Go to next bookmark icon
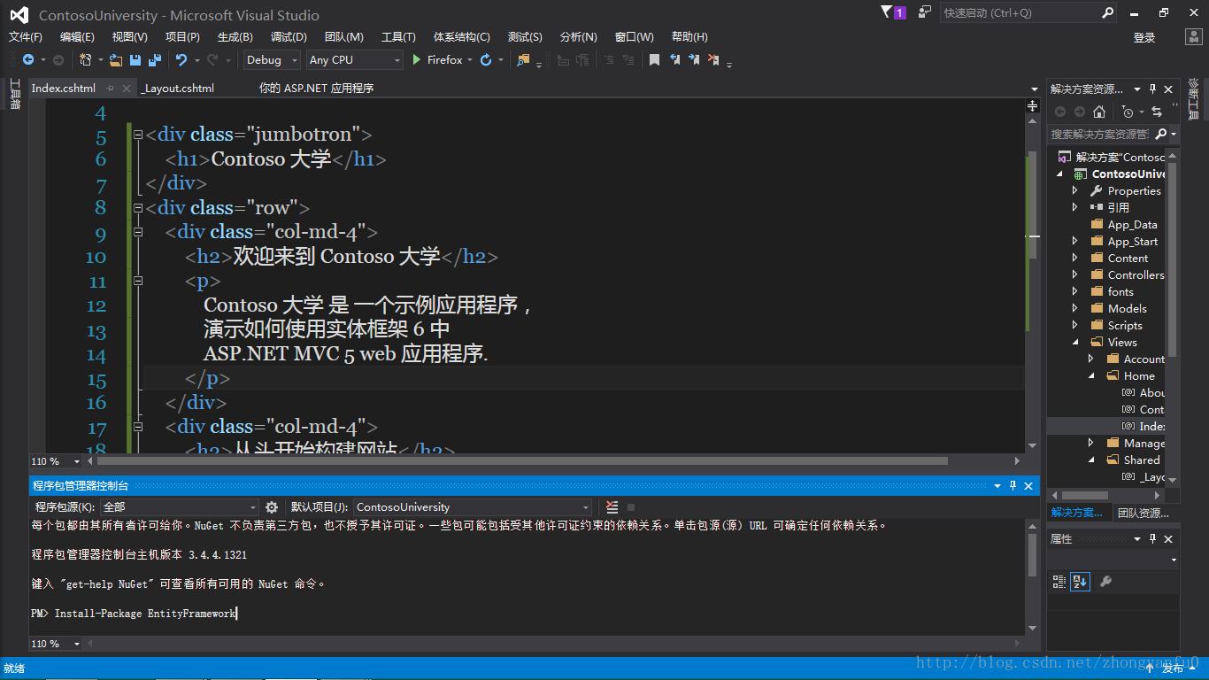Screen dimensions: 1209x680 click(x=694, y=60)
